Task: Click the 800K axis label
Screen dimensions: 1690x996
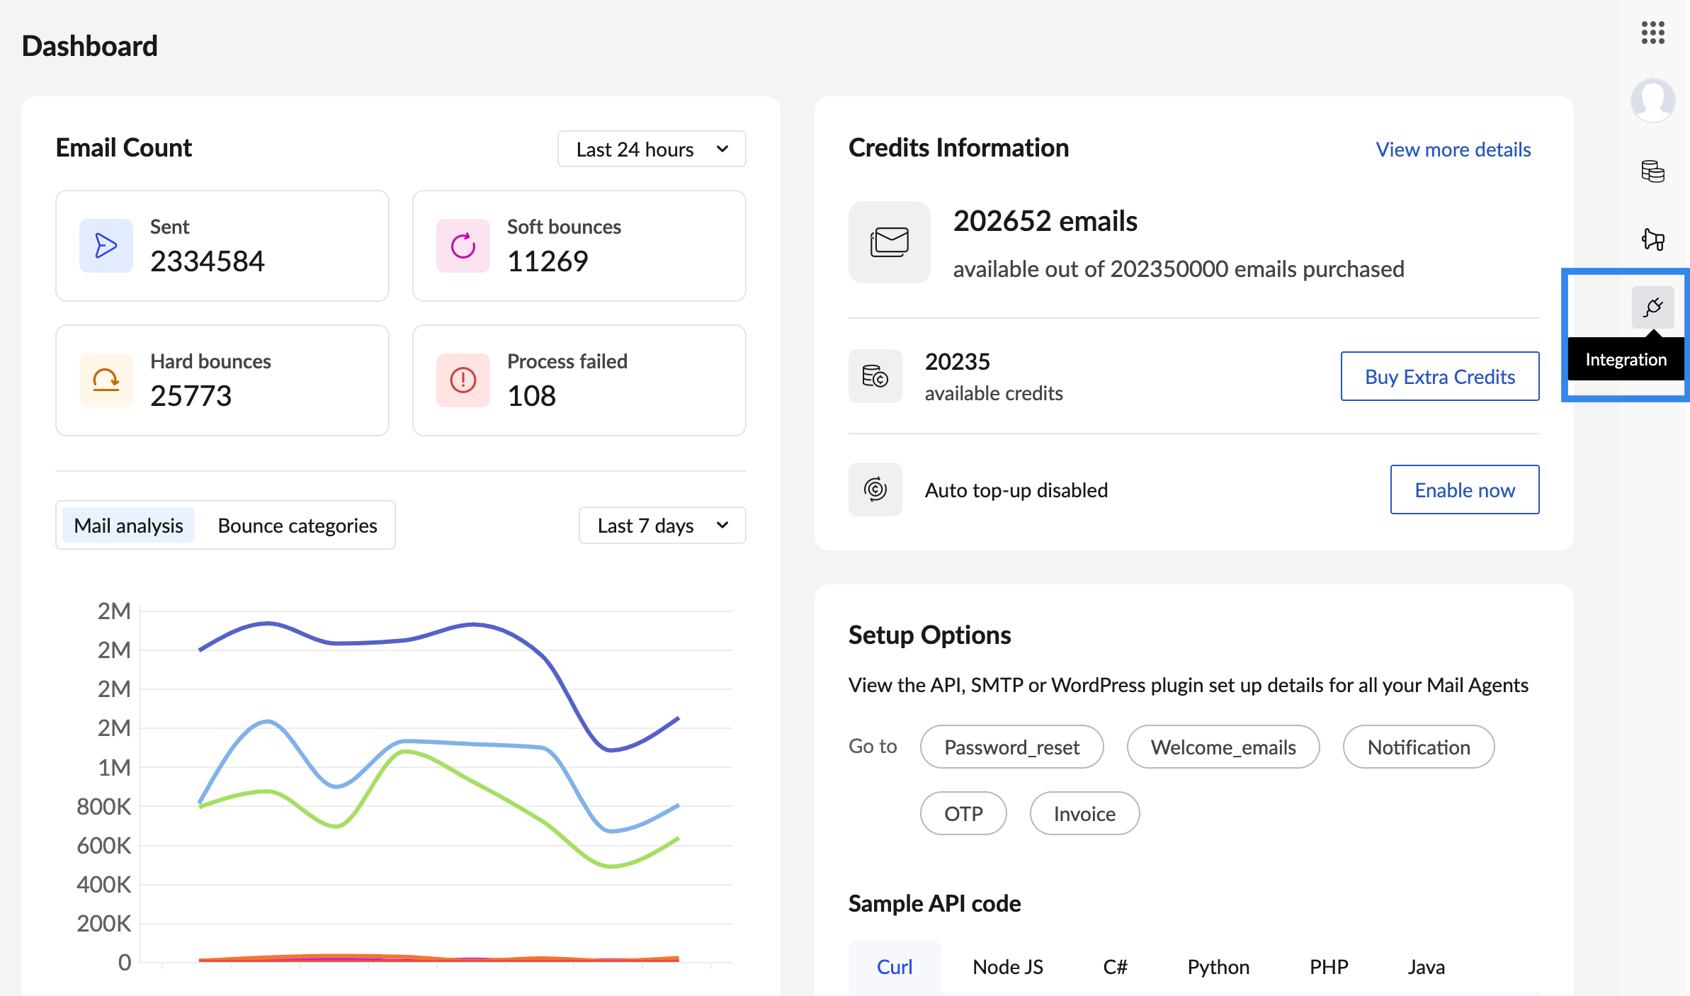Action: pyautogui.click(x=103, y=806)
